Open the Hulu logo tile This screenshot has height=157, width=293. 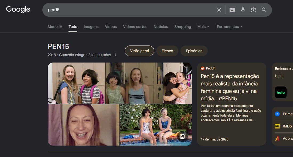281,92
